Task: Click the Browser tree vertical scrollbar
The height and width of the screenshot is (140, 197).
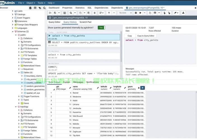Action: point(46,65)
